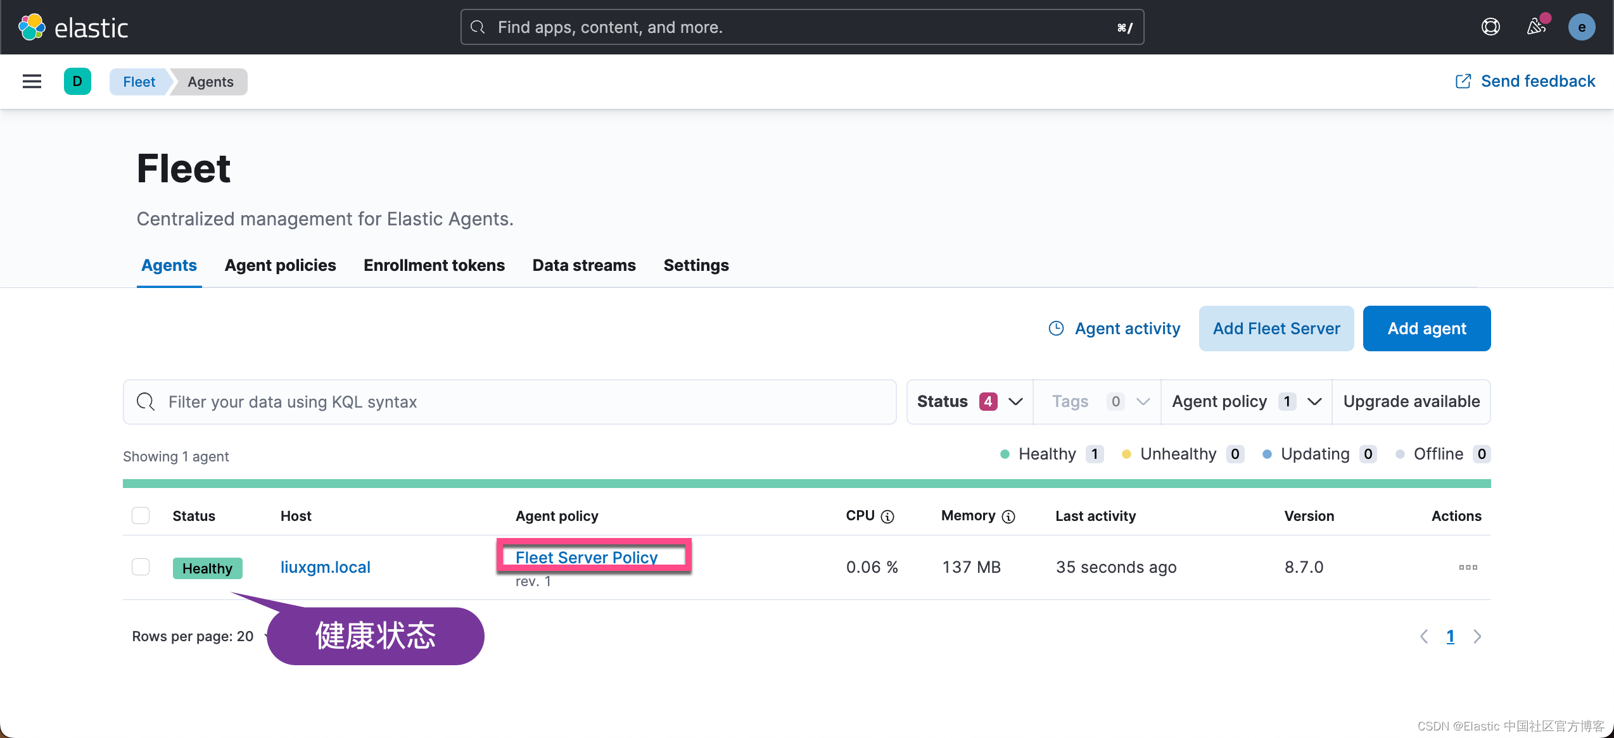Image resolution: width=1614 pixels, height=738 pixels.
Task: Open Agent activity panel
Action: [x=1115, y=328]
